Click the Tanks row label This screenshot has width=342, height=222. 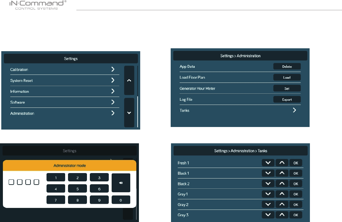(x=184, y=110)
